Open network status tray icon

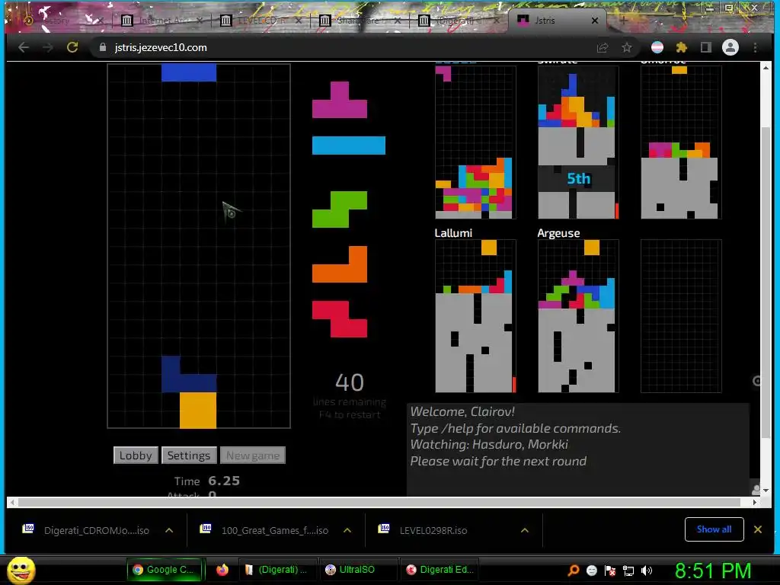(628, 570)
